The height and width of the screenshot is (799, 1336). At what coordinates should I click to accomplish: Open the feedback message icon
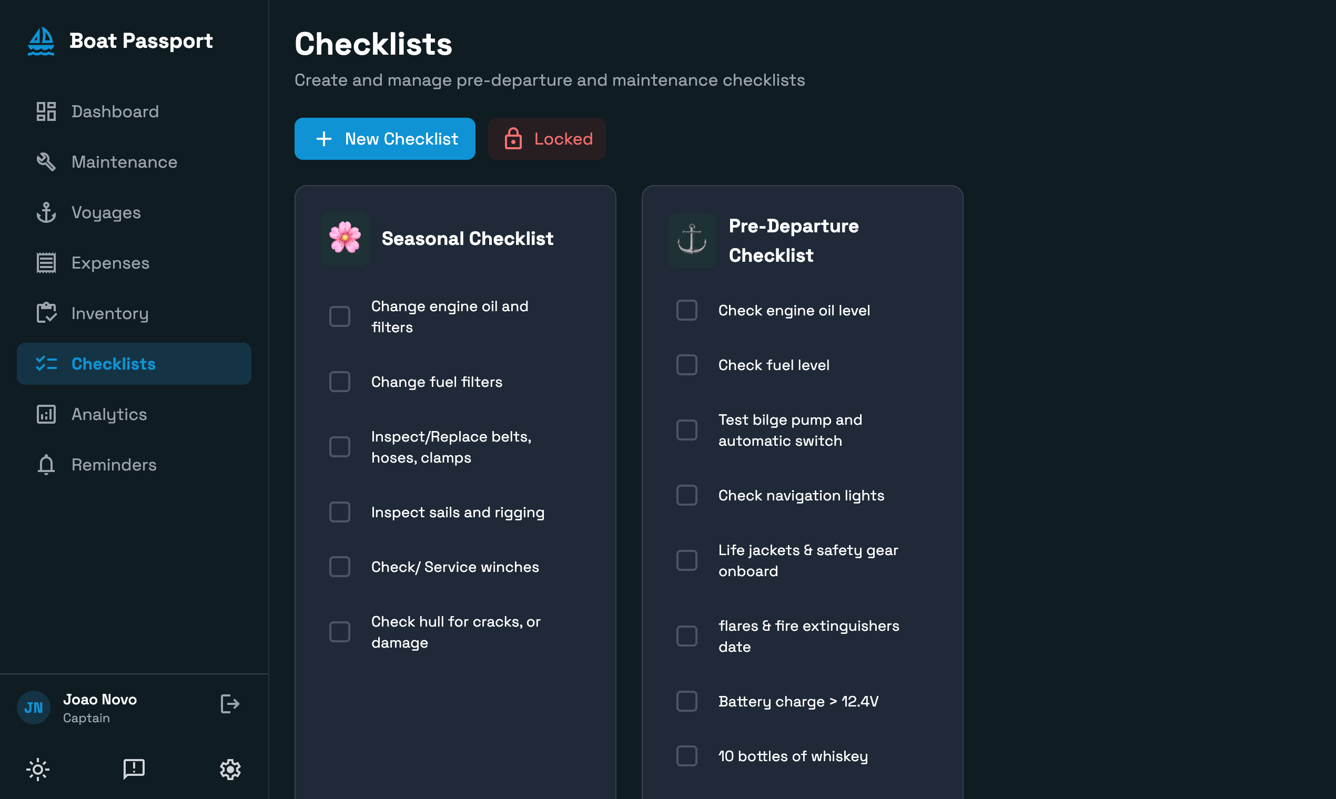click(134, 770)
